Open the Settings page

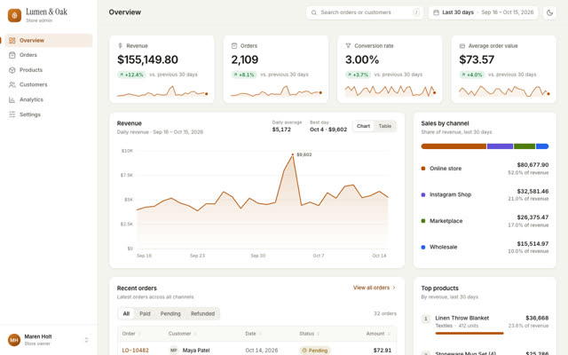click(x=49, y=114)
